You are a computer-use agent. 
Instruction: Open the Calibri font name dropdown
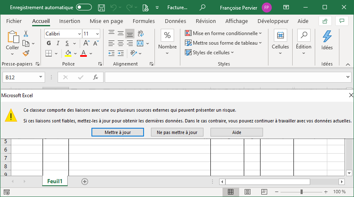79,33
